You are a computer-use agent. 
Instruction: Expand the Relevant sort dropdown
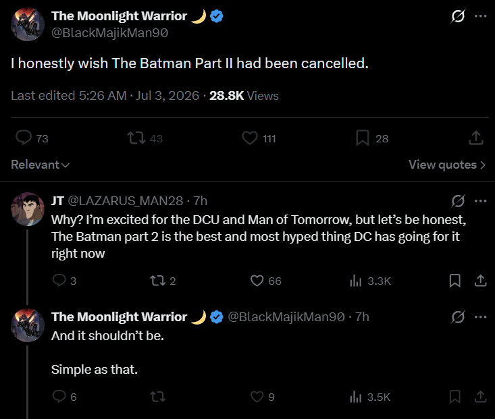click(x=40, y=165)
